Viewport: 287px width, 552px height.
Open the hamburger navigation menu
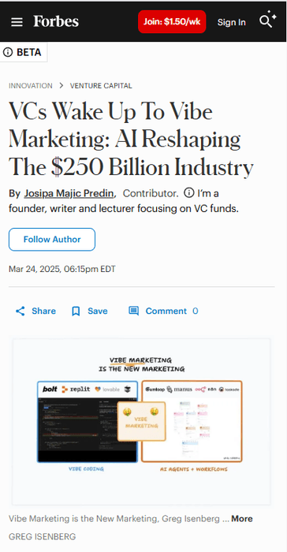(x=17, y=22)
